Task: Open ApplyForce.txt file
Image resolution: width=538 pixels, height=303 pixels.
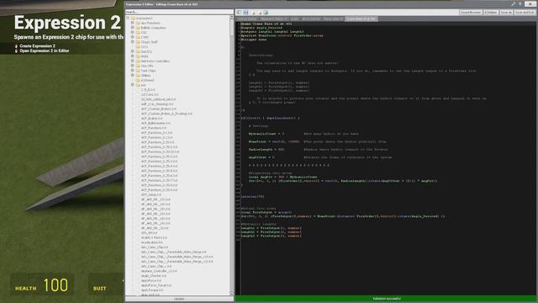Action: [151, 280]
